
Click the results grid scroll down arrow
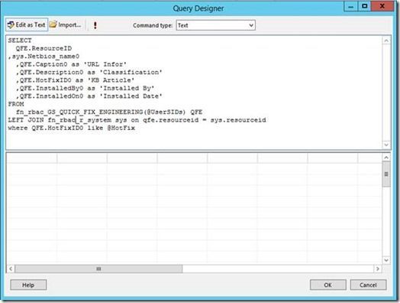pyautogui.click(x=386, y=260)
